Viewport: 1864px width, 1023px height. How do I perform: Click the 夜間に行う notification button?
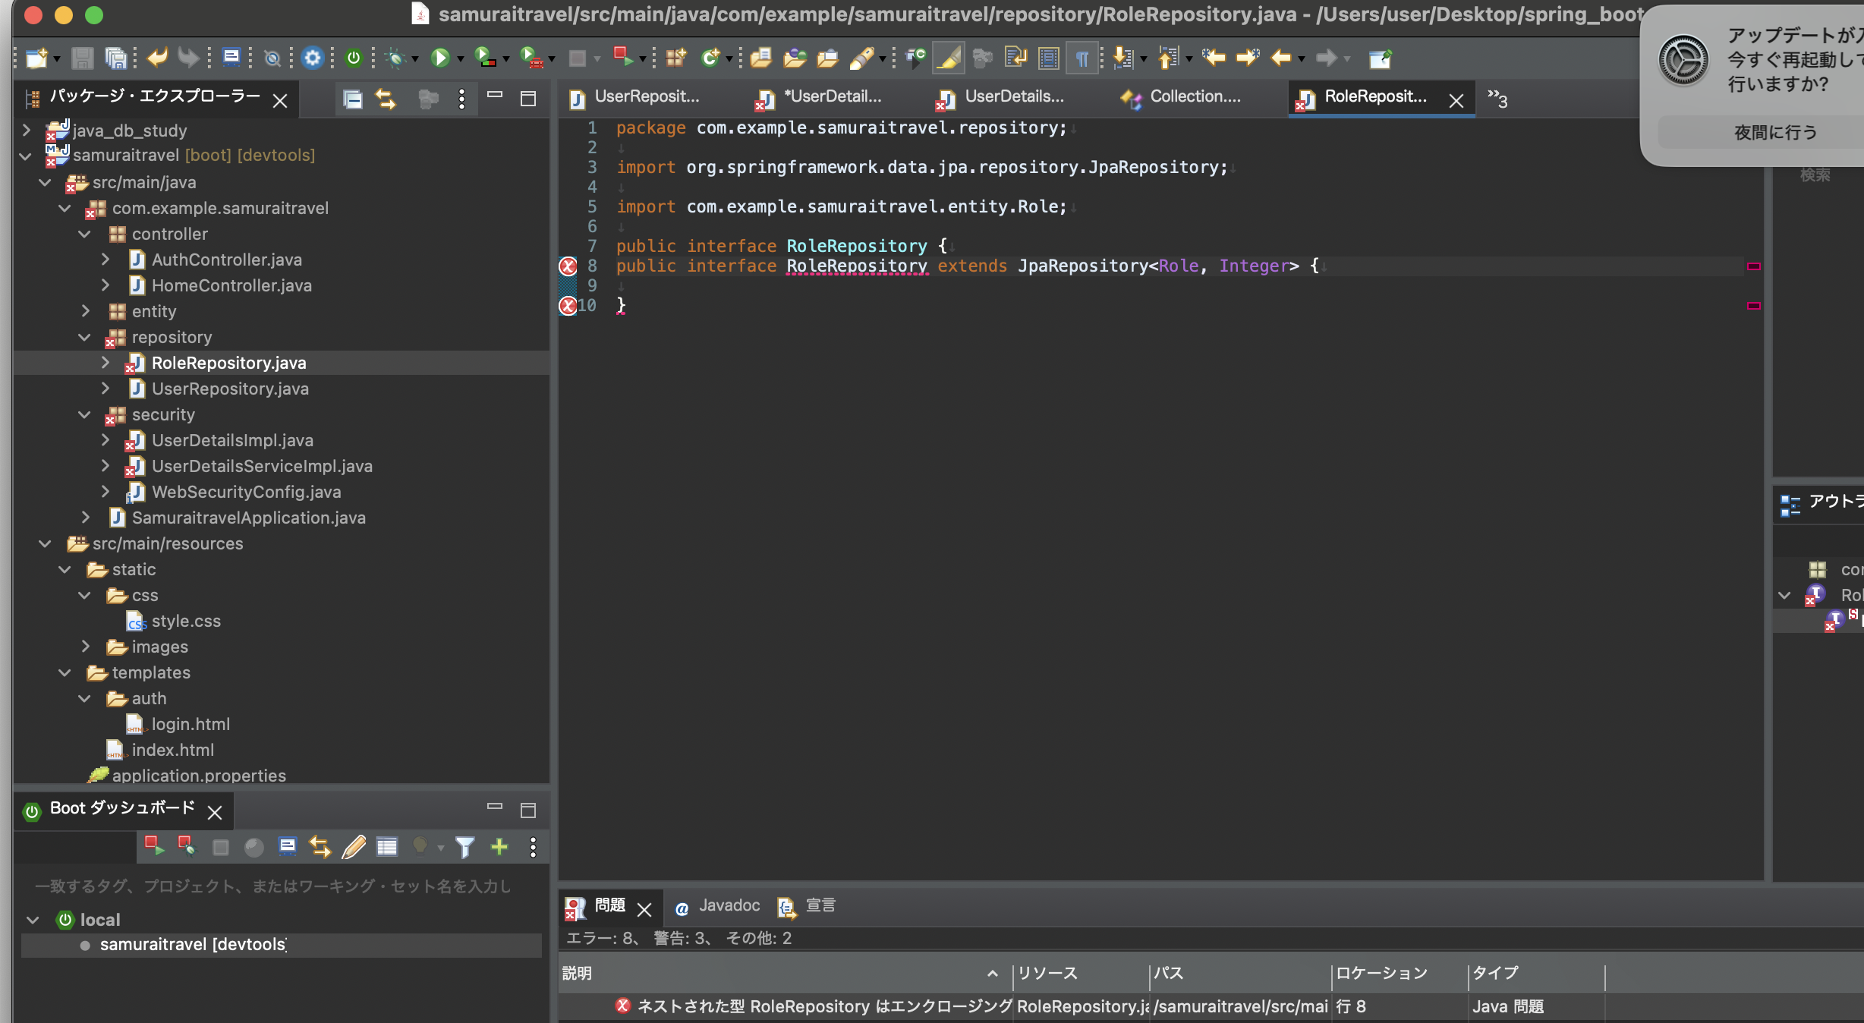tap(1776, 133)
